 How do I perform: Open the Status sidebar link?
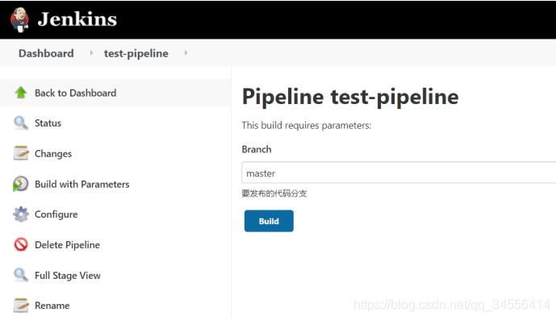coord(48,123)
